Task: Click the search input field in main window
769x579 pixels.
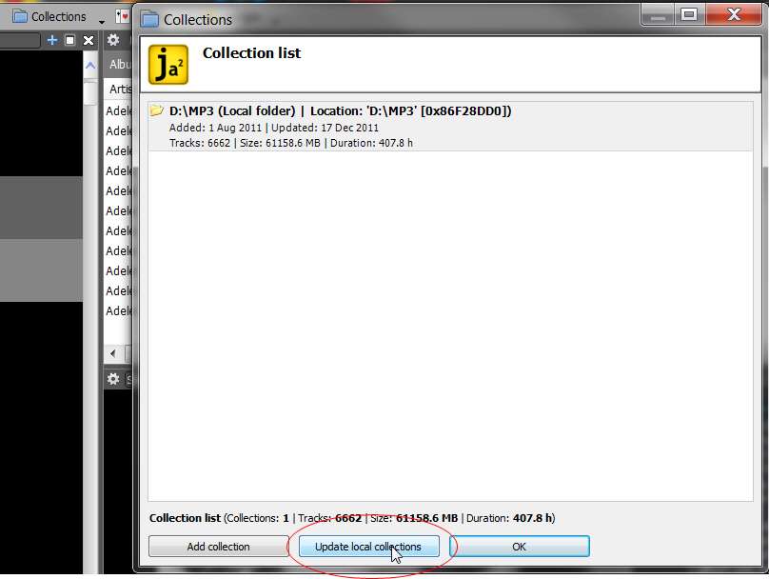Action: coord(20,40)
